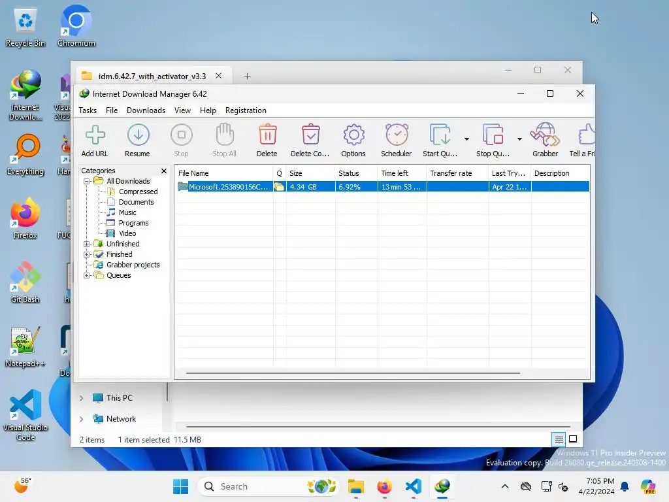Open the Tasks menu
The width and height of the screenshot is (669, 502).
[88, 110]
